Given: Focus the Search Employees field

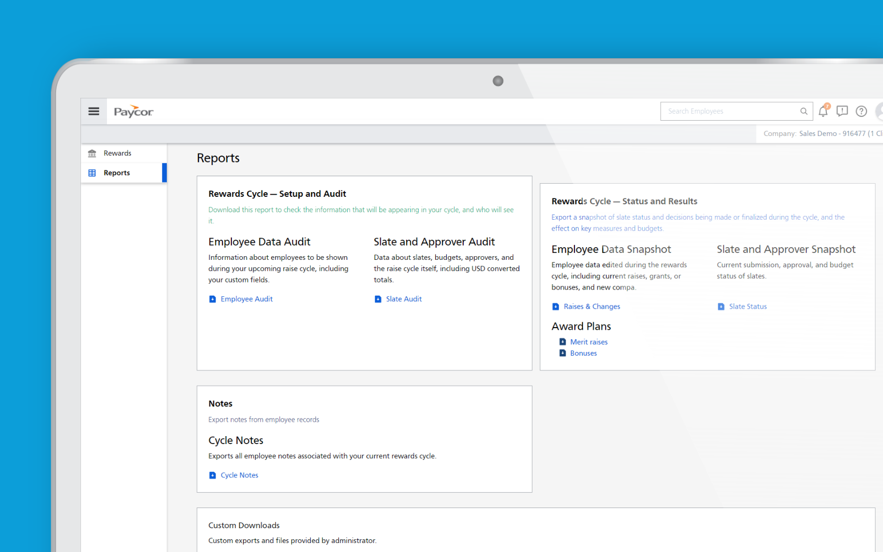Looking at the screenshot, I should [x=731, y=111].
